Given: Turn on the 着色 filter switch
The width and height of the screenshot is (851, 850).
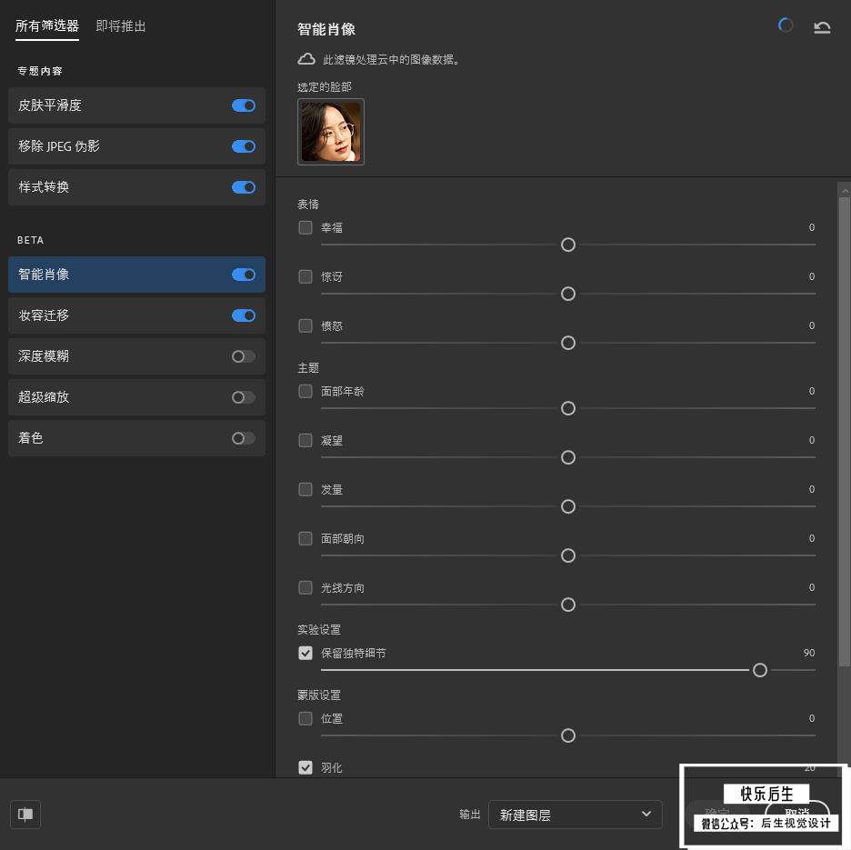Looking at the screenshot, I should tap(244, 438).
